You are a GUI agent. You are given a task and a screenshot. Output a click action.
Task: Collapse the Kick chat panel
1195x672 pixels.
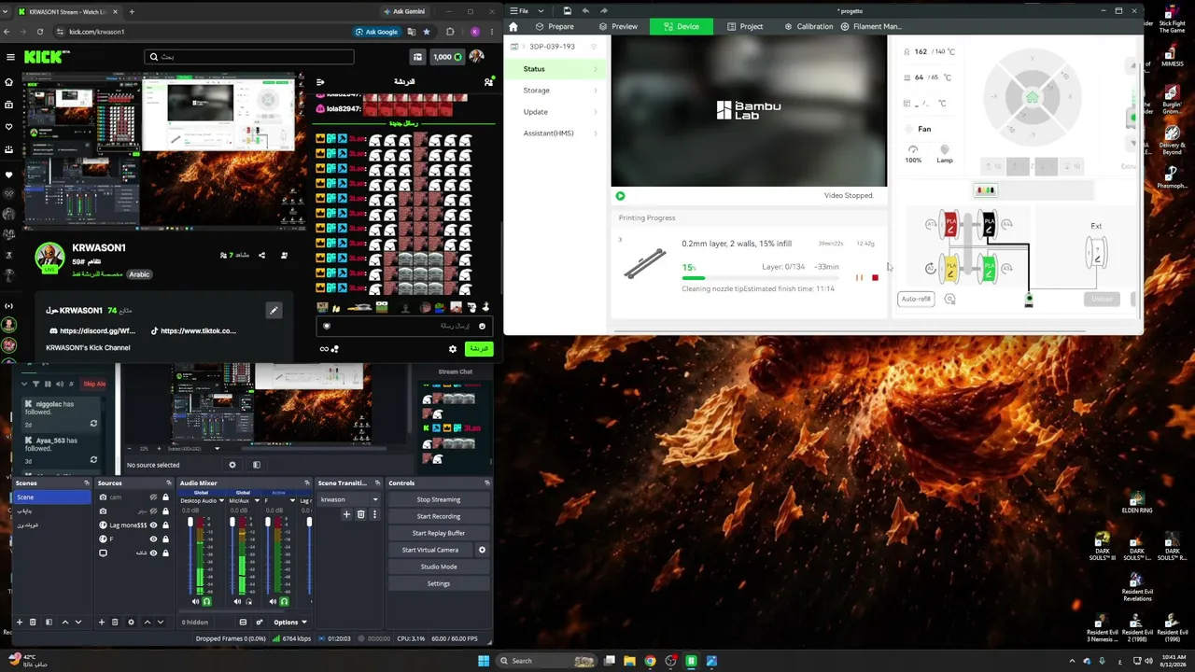click(x=320, y=82)
